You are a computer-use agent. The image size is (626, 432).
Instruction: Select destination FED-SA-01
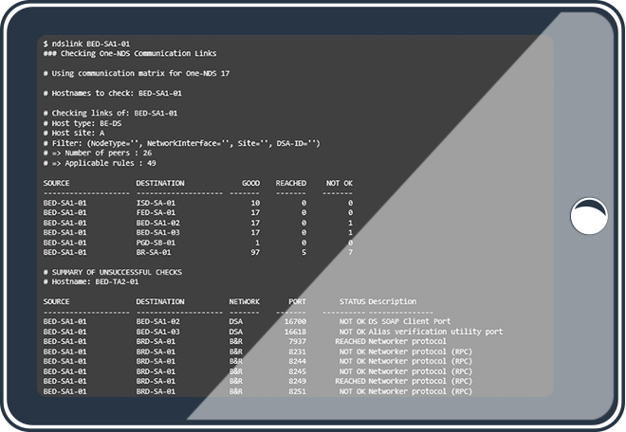156,212
